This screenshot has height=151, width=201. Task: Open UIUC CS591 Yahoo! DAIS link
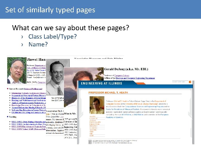point(28,129)
